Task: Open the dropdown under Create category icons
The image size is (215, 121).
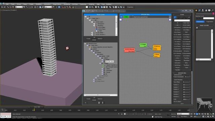Action: pyautogui.click(x=182, y=21)
